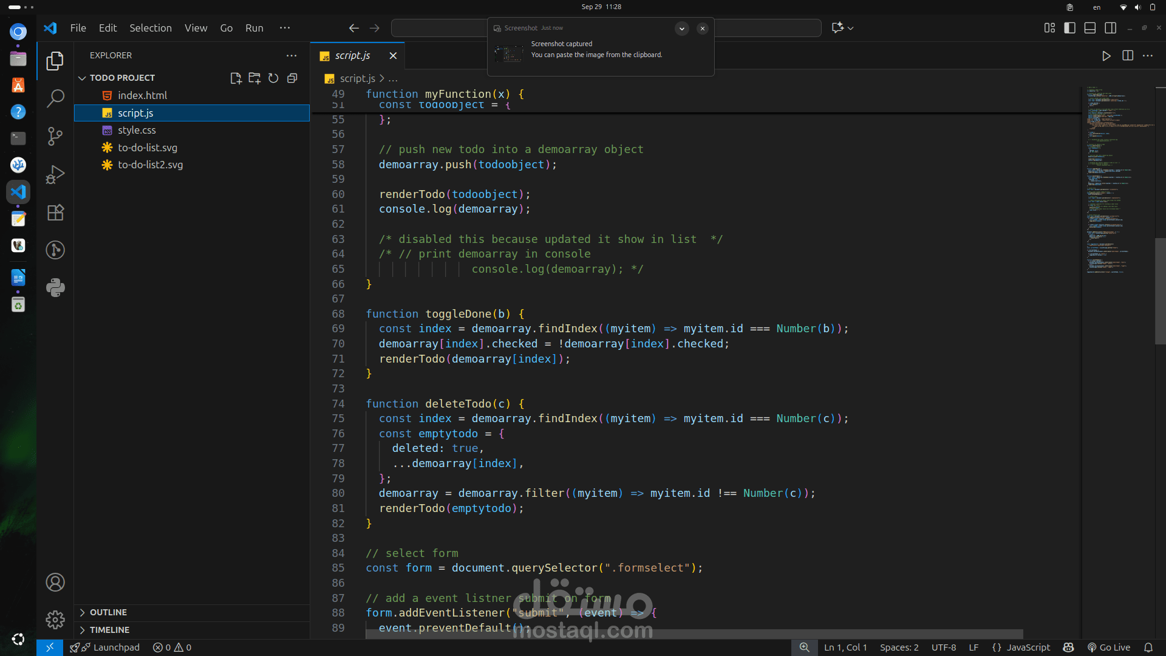Click Go Live in status bar
Viewport: 1166px width, 656px height.
pos(1109,647)
